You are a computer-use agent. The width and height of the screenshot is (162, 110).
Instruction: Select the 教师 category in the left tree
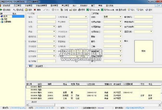tap(5, 16)
